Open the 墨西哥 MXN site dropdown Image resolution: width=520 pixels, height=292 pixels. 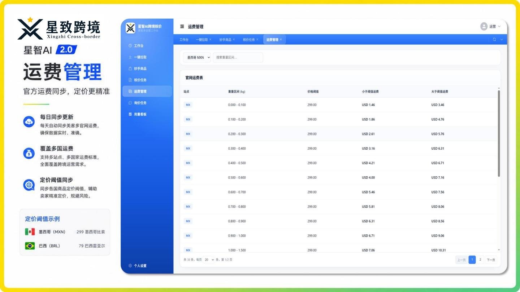(x=197, y=57)
